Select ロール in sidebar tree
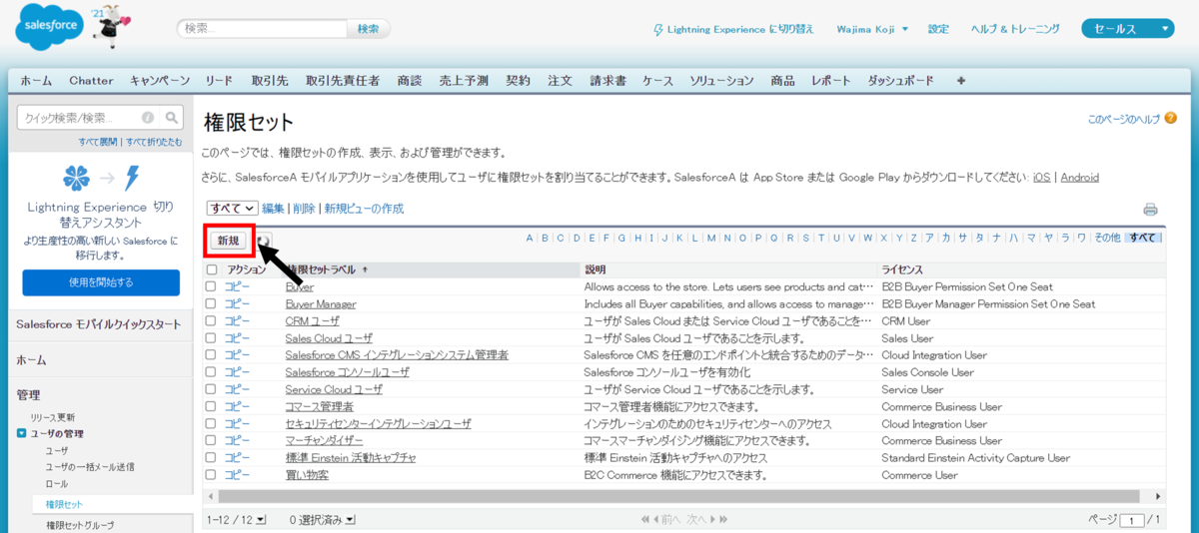This screenshot has width=1199, height=533. (x=56, y=483)
